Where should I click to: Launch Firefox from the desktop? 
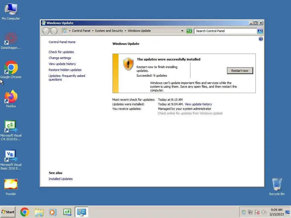point(11,99)
